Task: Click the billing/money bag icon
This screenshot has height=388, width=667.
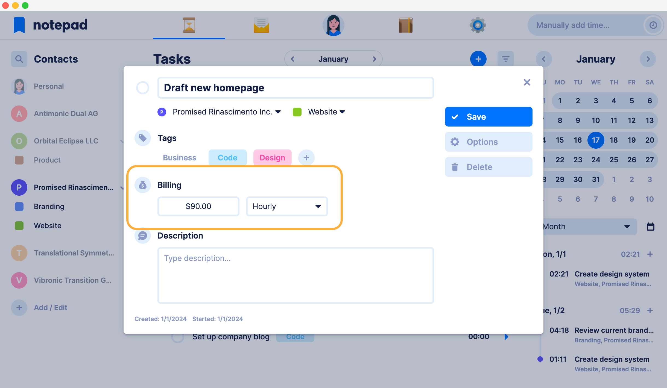Action: coord(142,185)
